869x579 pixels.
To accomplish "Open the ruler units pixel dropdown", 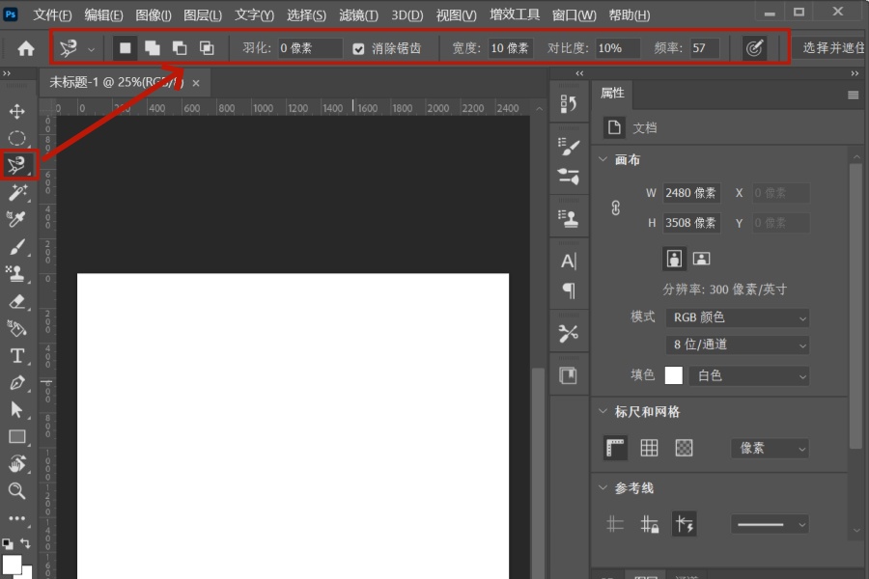I will pyautogui.click(x=770, y=448).
